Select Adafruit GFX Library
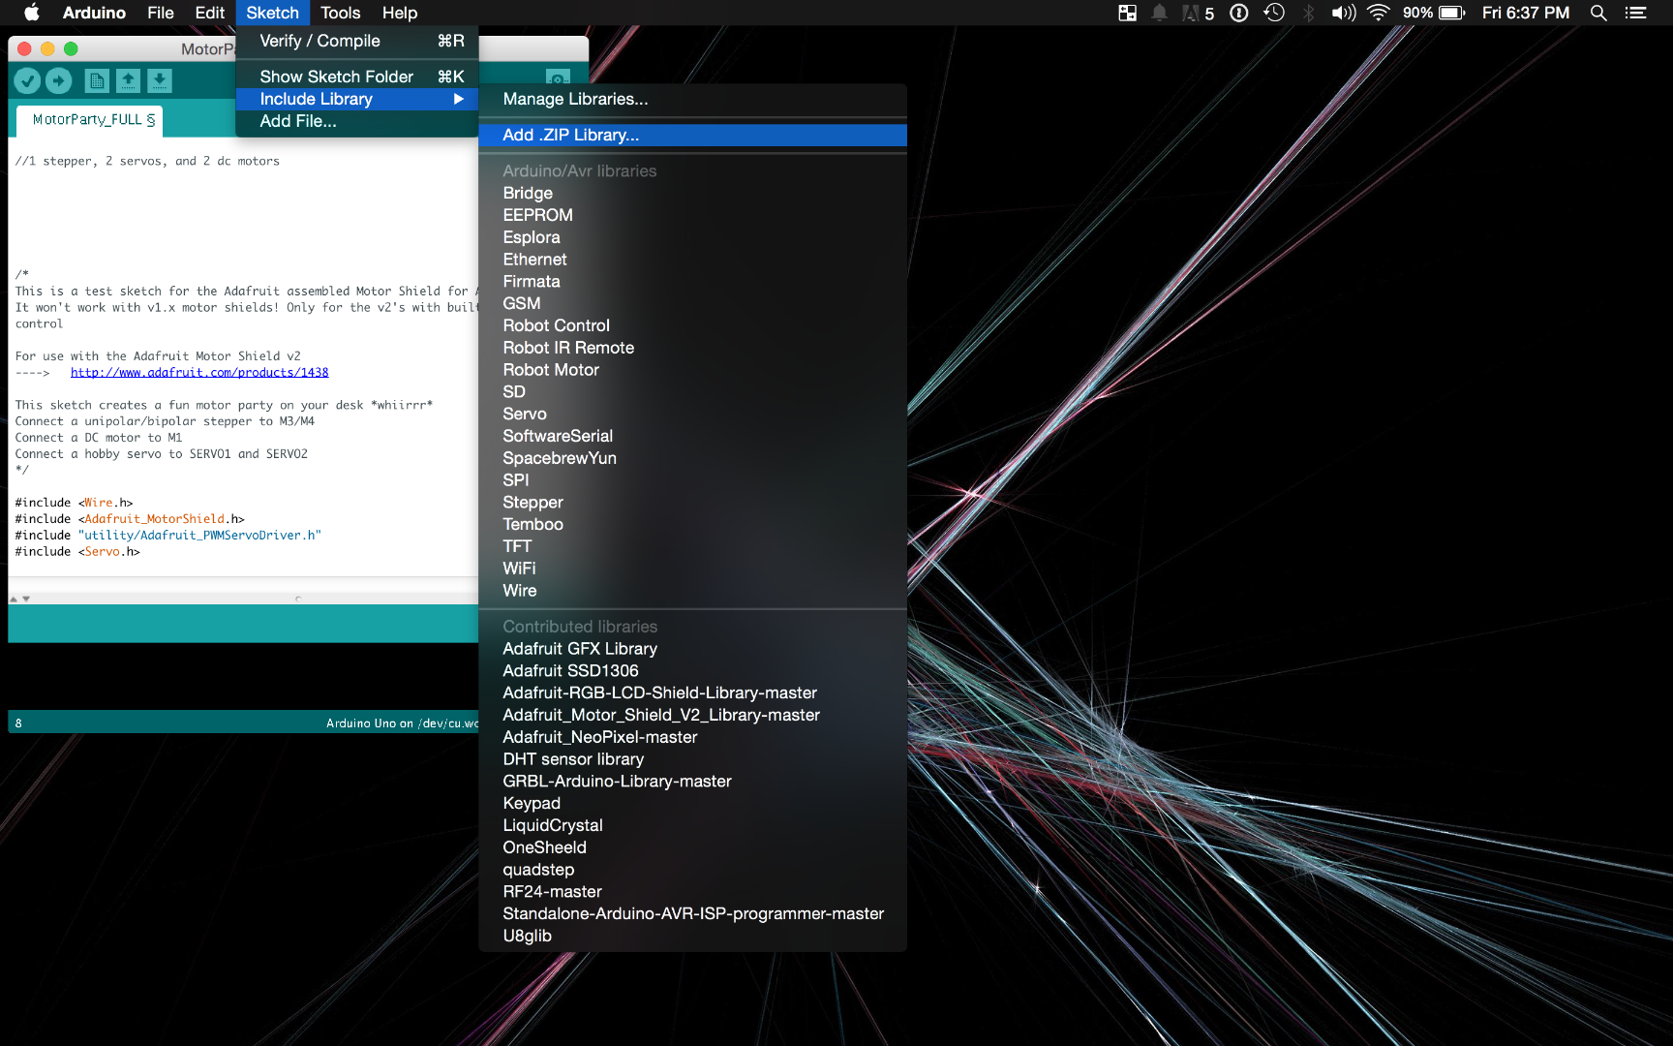 click(692, 649)
